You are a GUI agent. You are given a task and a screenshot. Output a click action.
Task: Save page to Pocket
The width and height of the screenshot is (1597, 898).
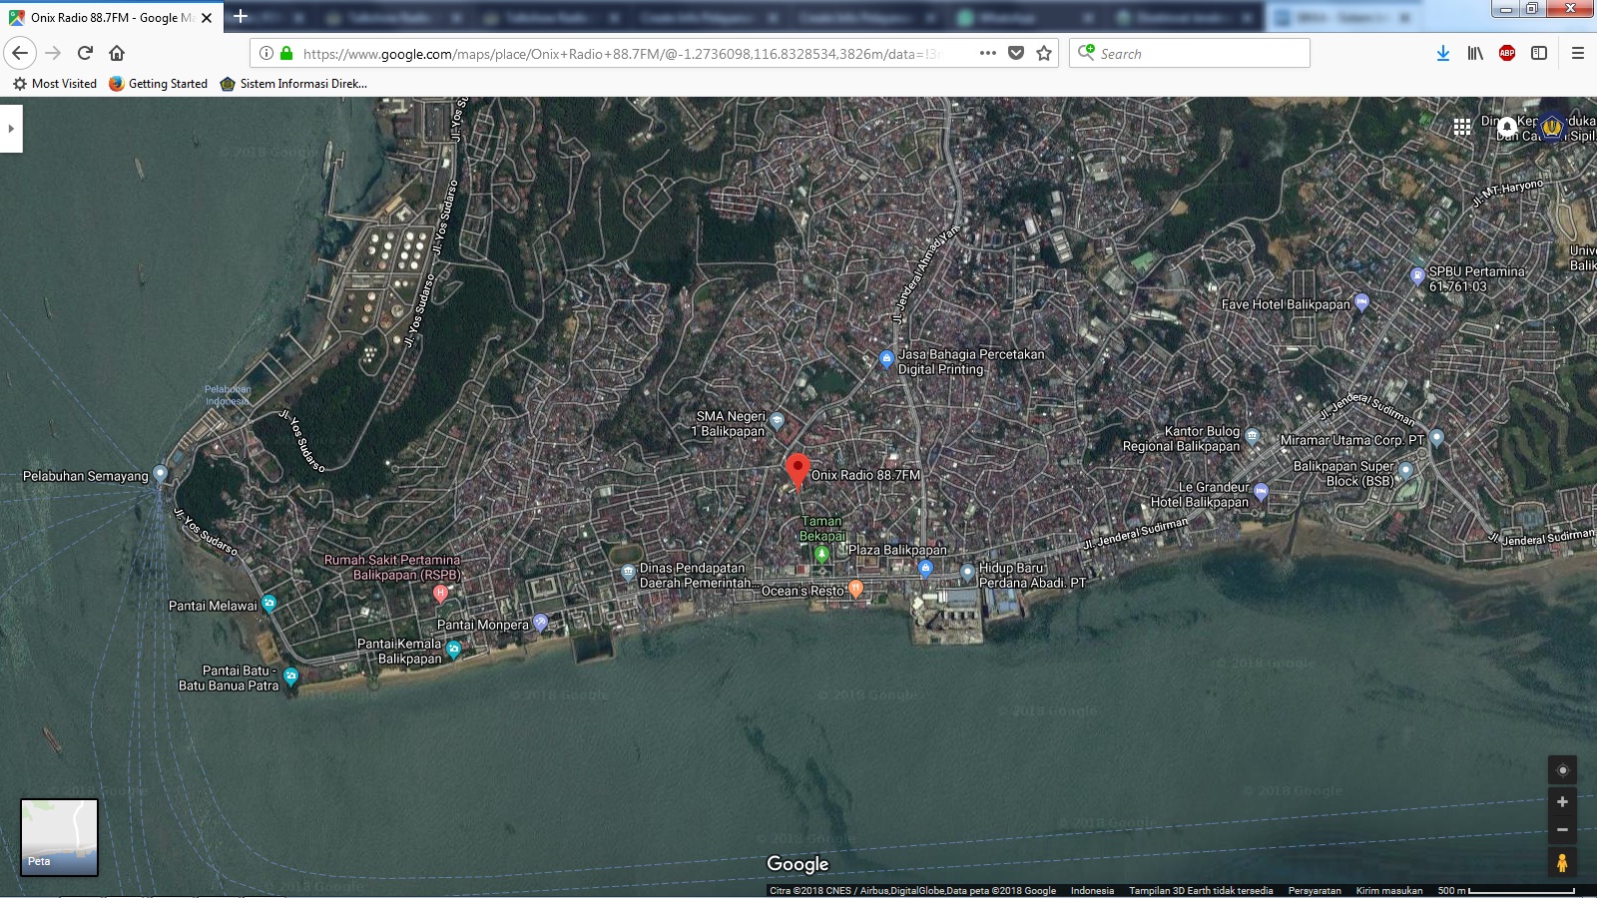tap(1016, 54)
